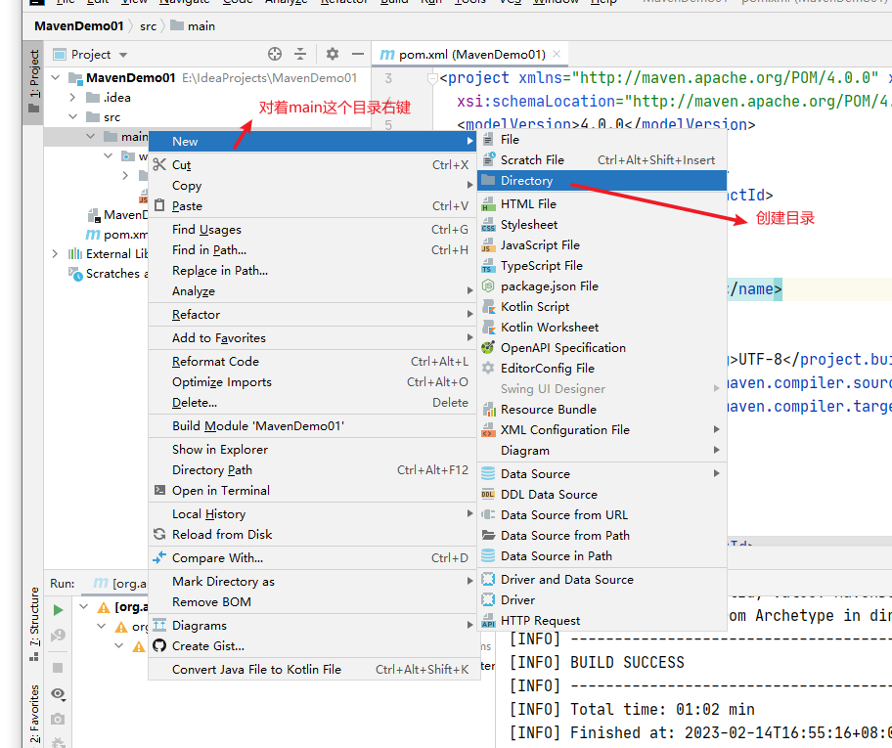The image size is (892, 748).
Task: Open Data Source submenu
Action: pyautogui.click(x=602, y=473)
